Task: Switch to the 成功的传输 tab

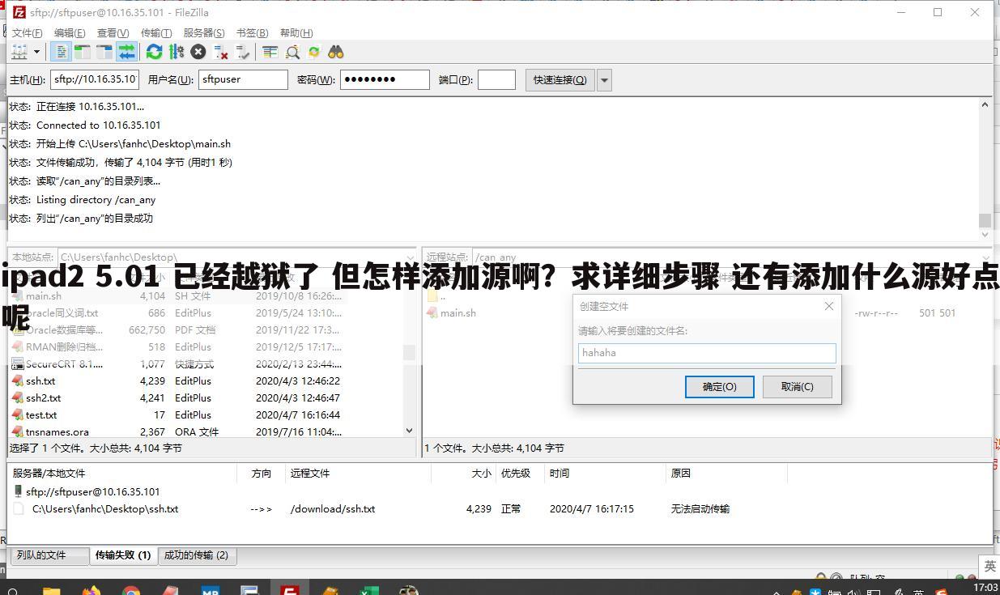Action: [197, 555]
